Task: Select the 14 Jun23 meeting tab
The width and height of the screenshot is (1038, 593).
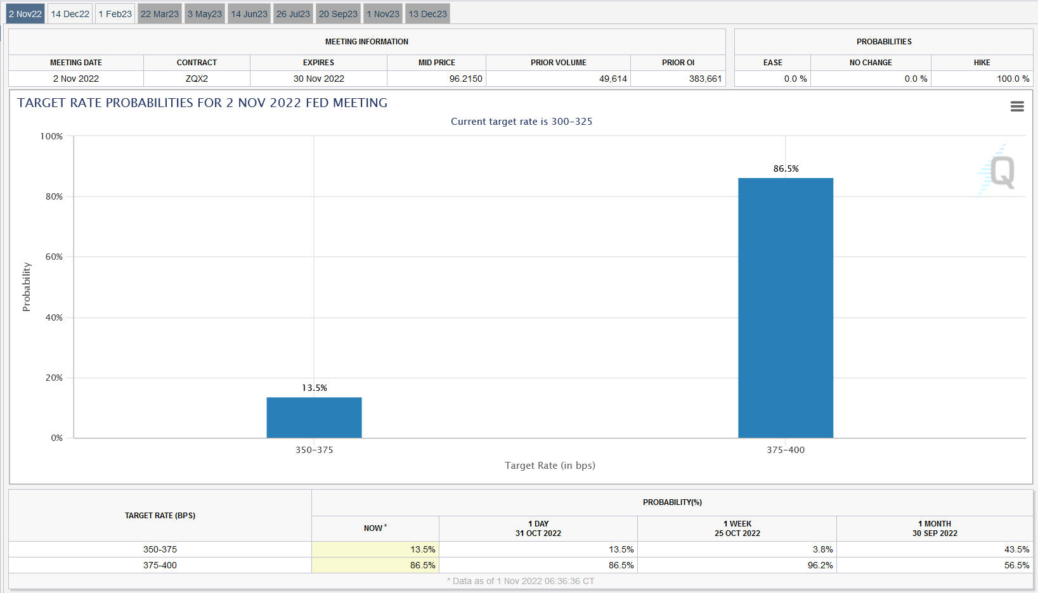Action: [249, 14]
